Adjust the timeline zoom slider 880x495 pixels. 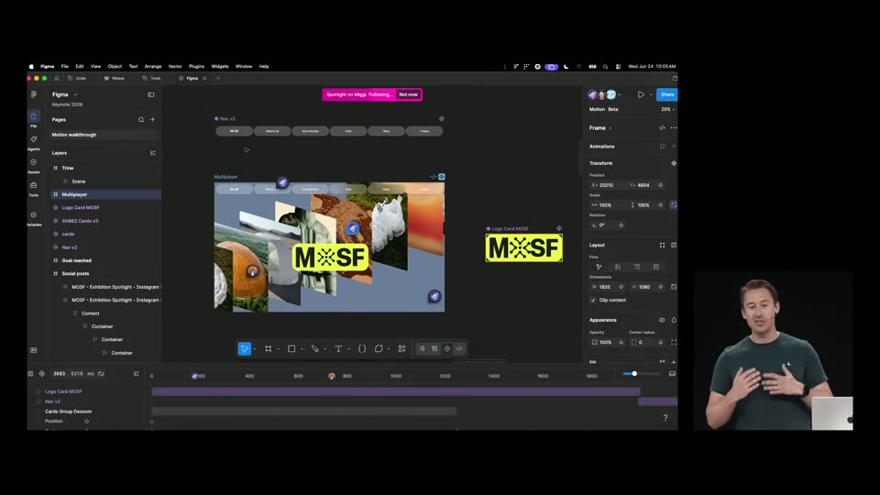[634, 374]
